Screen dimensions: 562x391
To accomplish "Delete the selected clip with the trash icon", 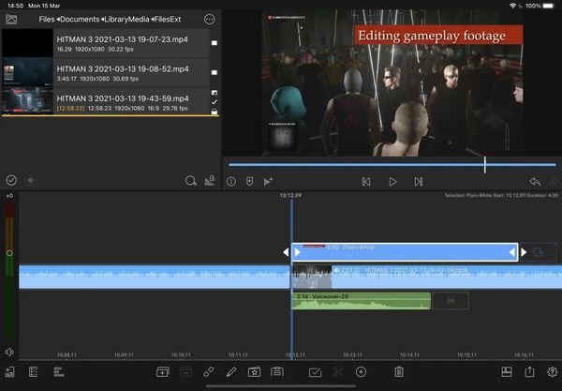I will tap(399, 372).
